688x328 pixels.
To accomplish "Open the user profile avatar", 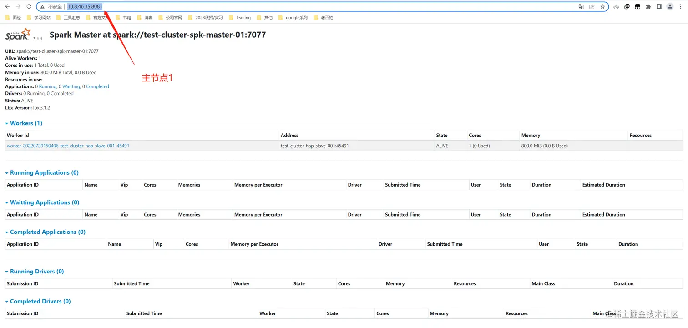I will pyautogui.click(x=670, y=7).
